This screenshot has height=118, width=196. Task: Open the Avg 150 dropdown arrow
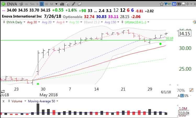[118, 22]
